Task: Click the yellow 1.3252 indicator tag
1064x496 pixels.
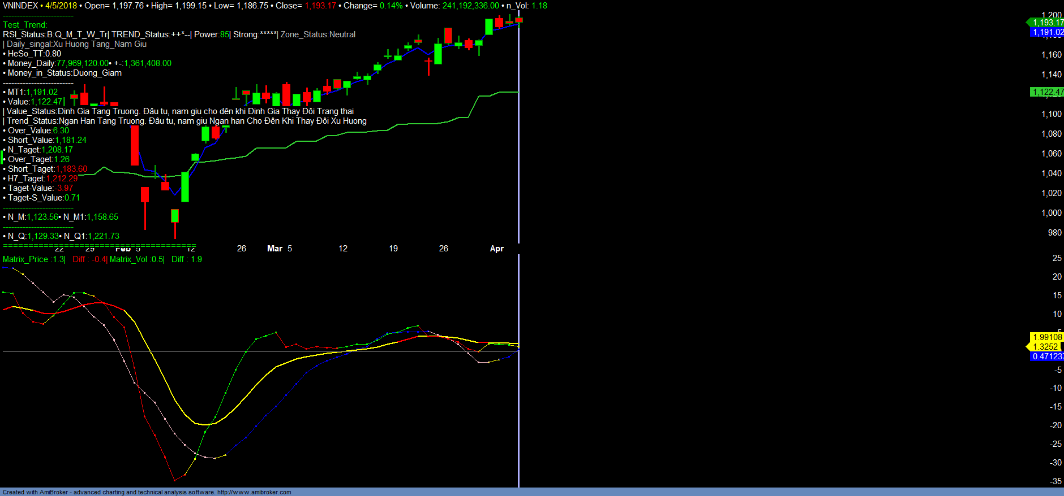Action: 1045,347
